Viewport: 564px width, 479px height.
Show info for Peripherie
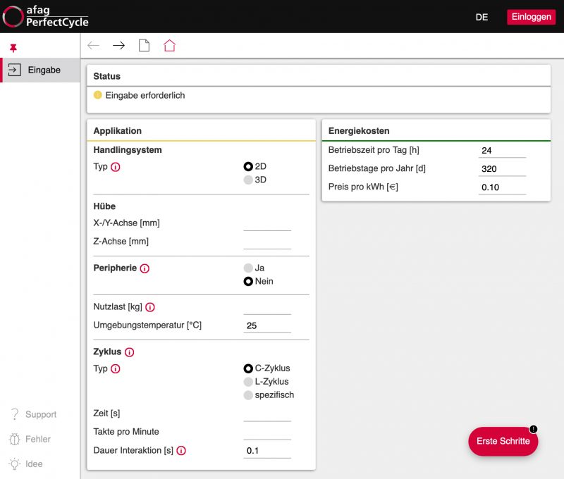tap(145, 268)
